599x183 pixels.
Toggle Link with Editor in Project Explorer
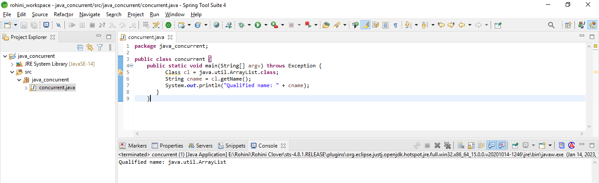tap(90, 47)
